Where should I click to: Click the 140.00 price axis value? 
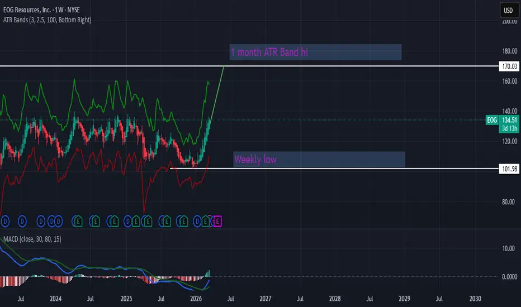click(x=510, y=111)
